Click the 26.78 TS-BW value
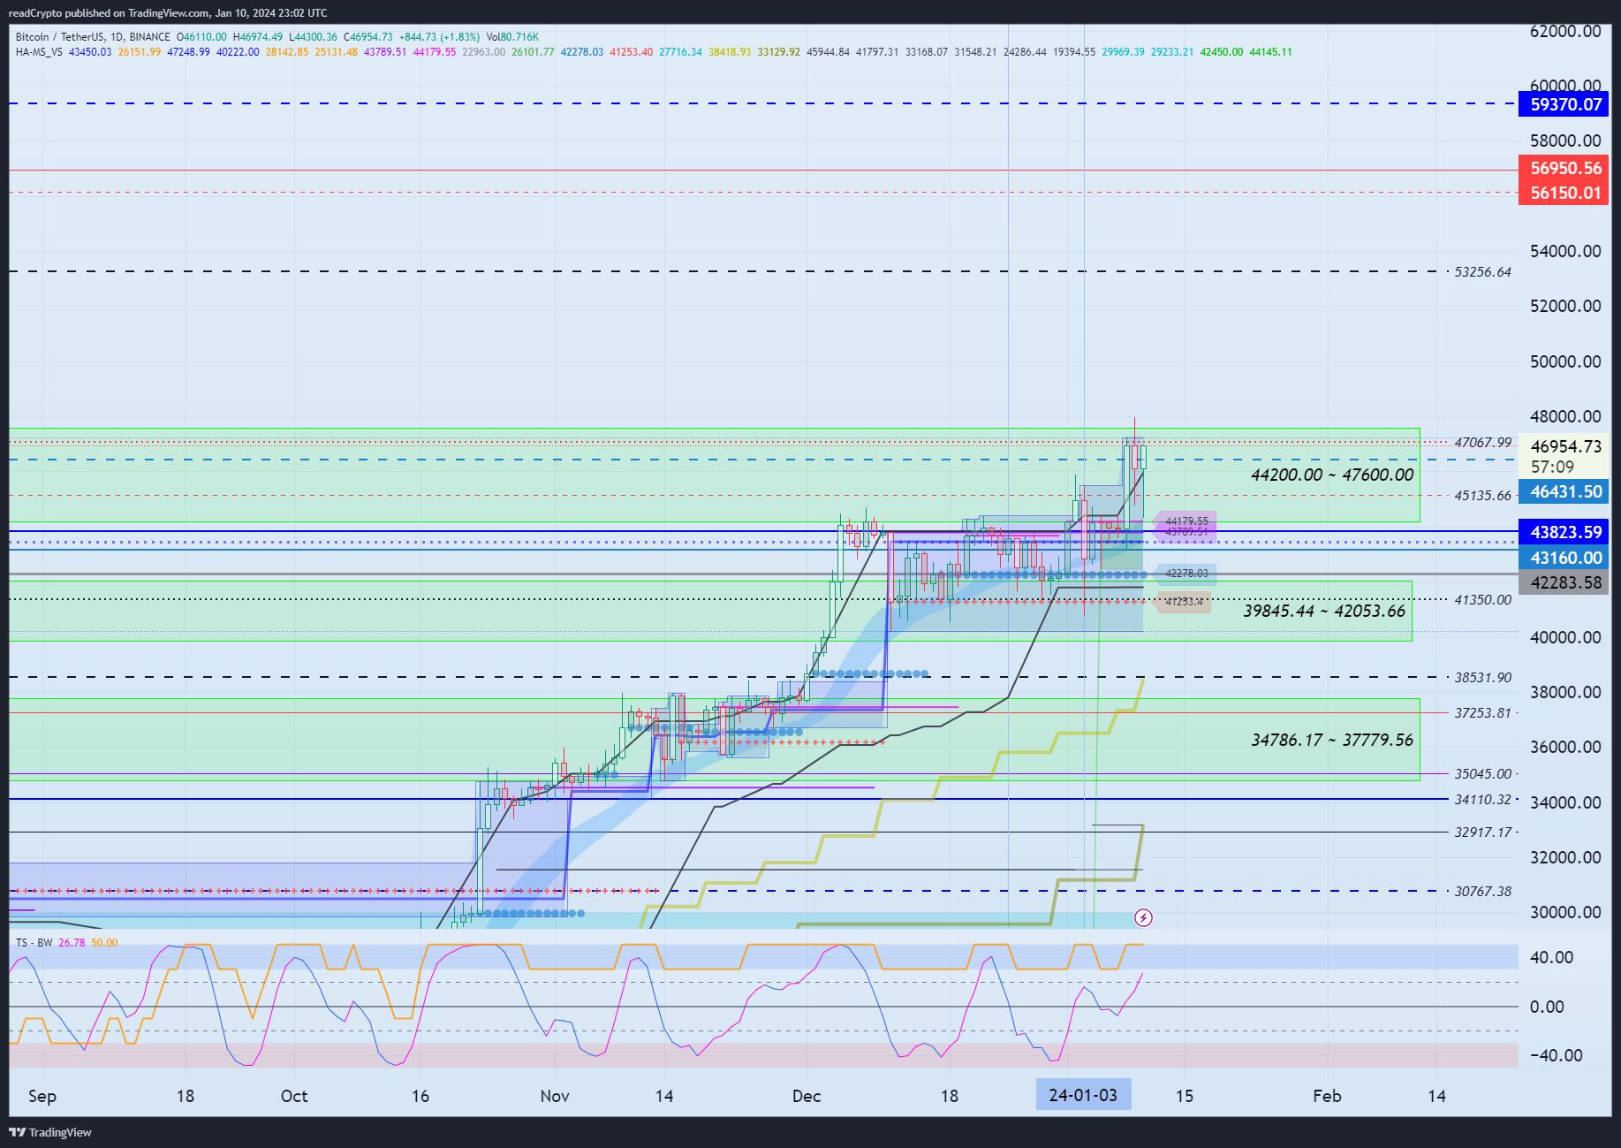This screenshot has height=1148, width=1621. click(x=72, y=943)
